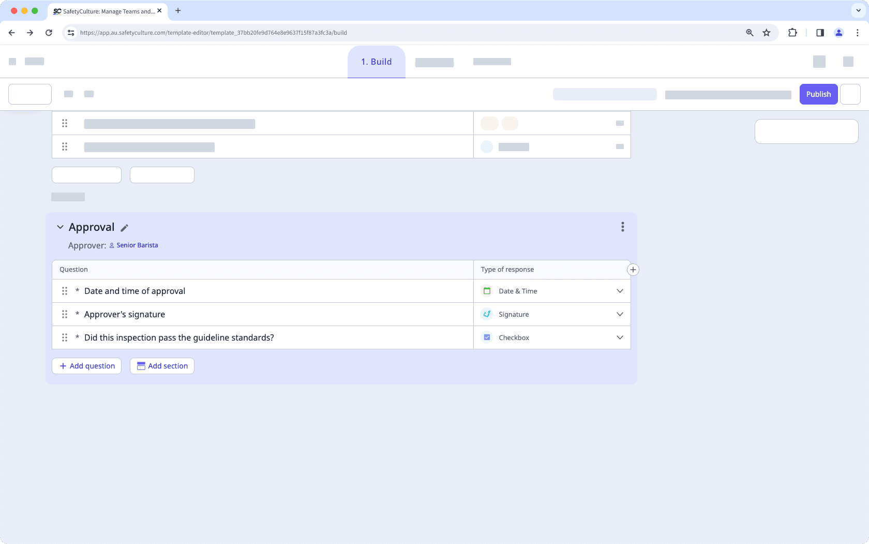Click the Publish button

tap(818, 94)
